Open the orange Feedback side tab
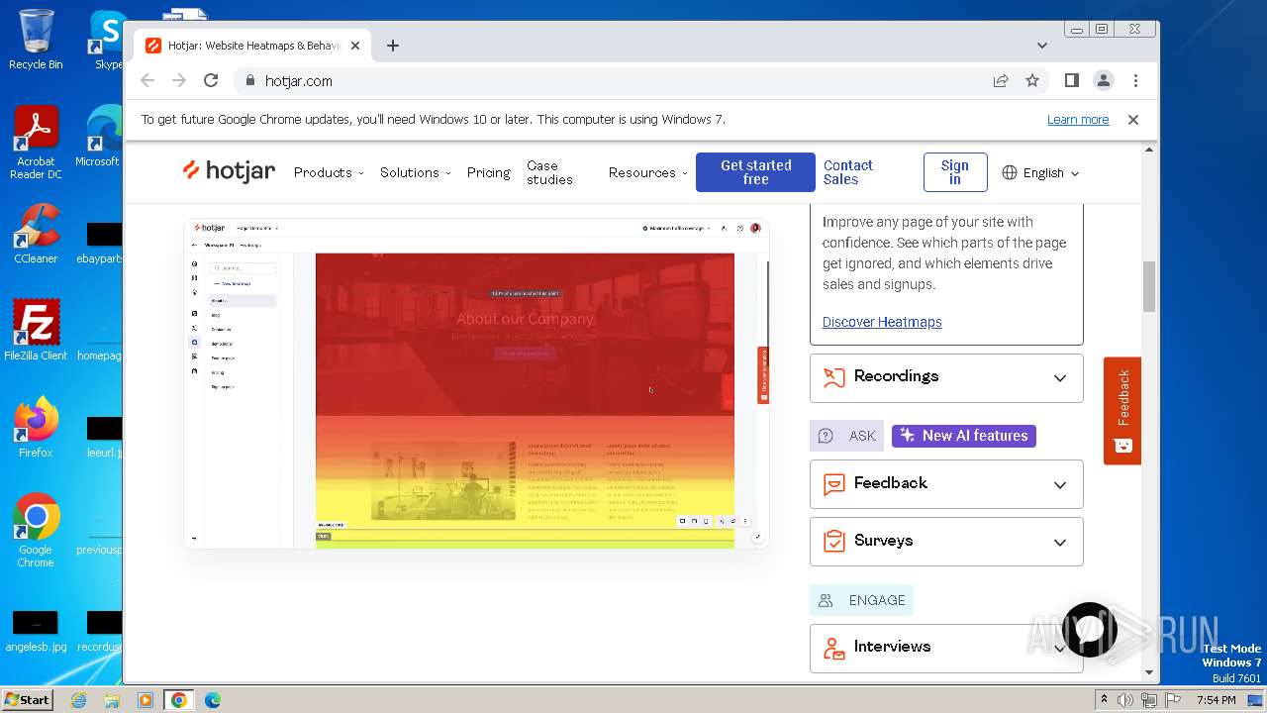Image resolution: width=1267 pixels, height=713 pixels. (x=1122, y=410)
